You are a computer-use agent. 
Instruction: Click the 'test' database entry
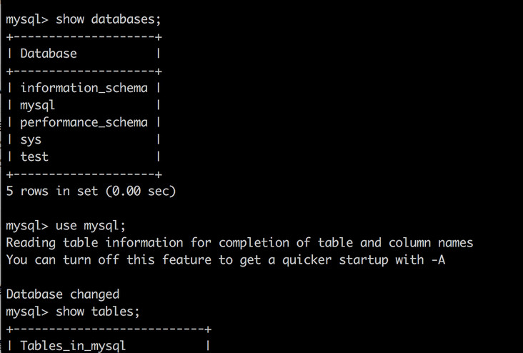coord(34,156)
